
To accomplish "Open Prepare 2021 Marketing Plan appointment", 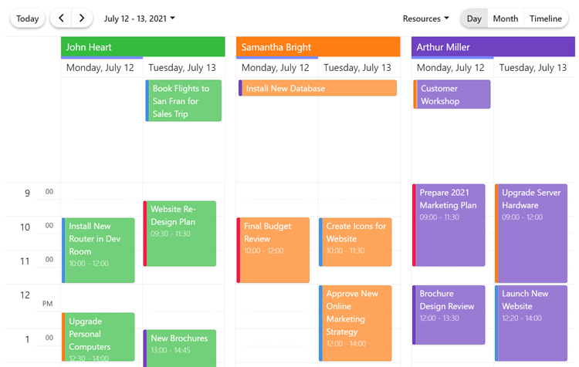I will [x=449, y=224].
